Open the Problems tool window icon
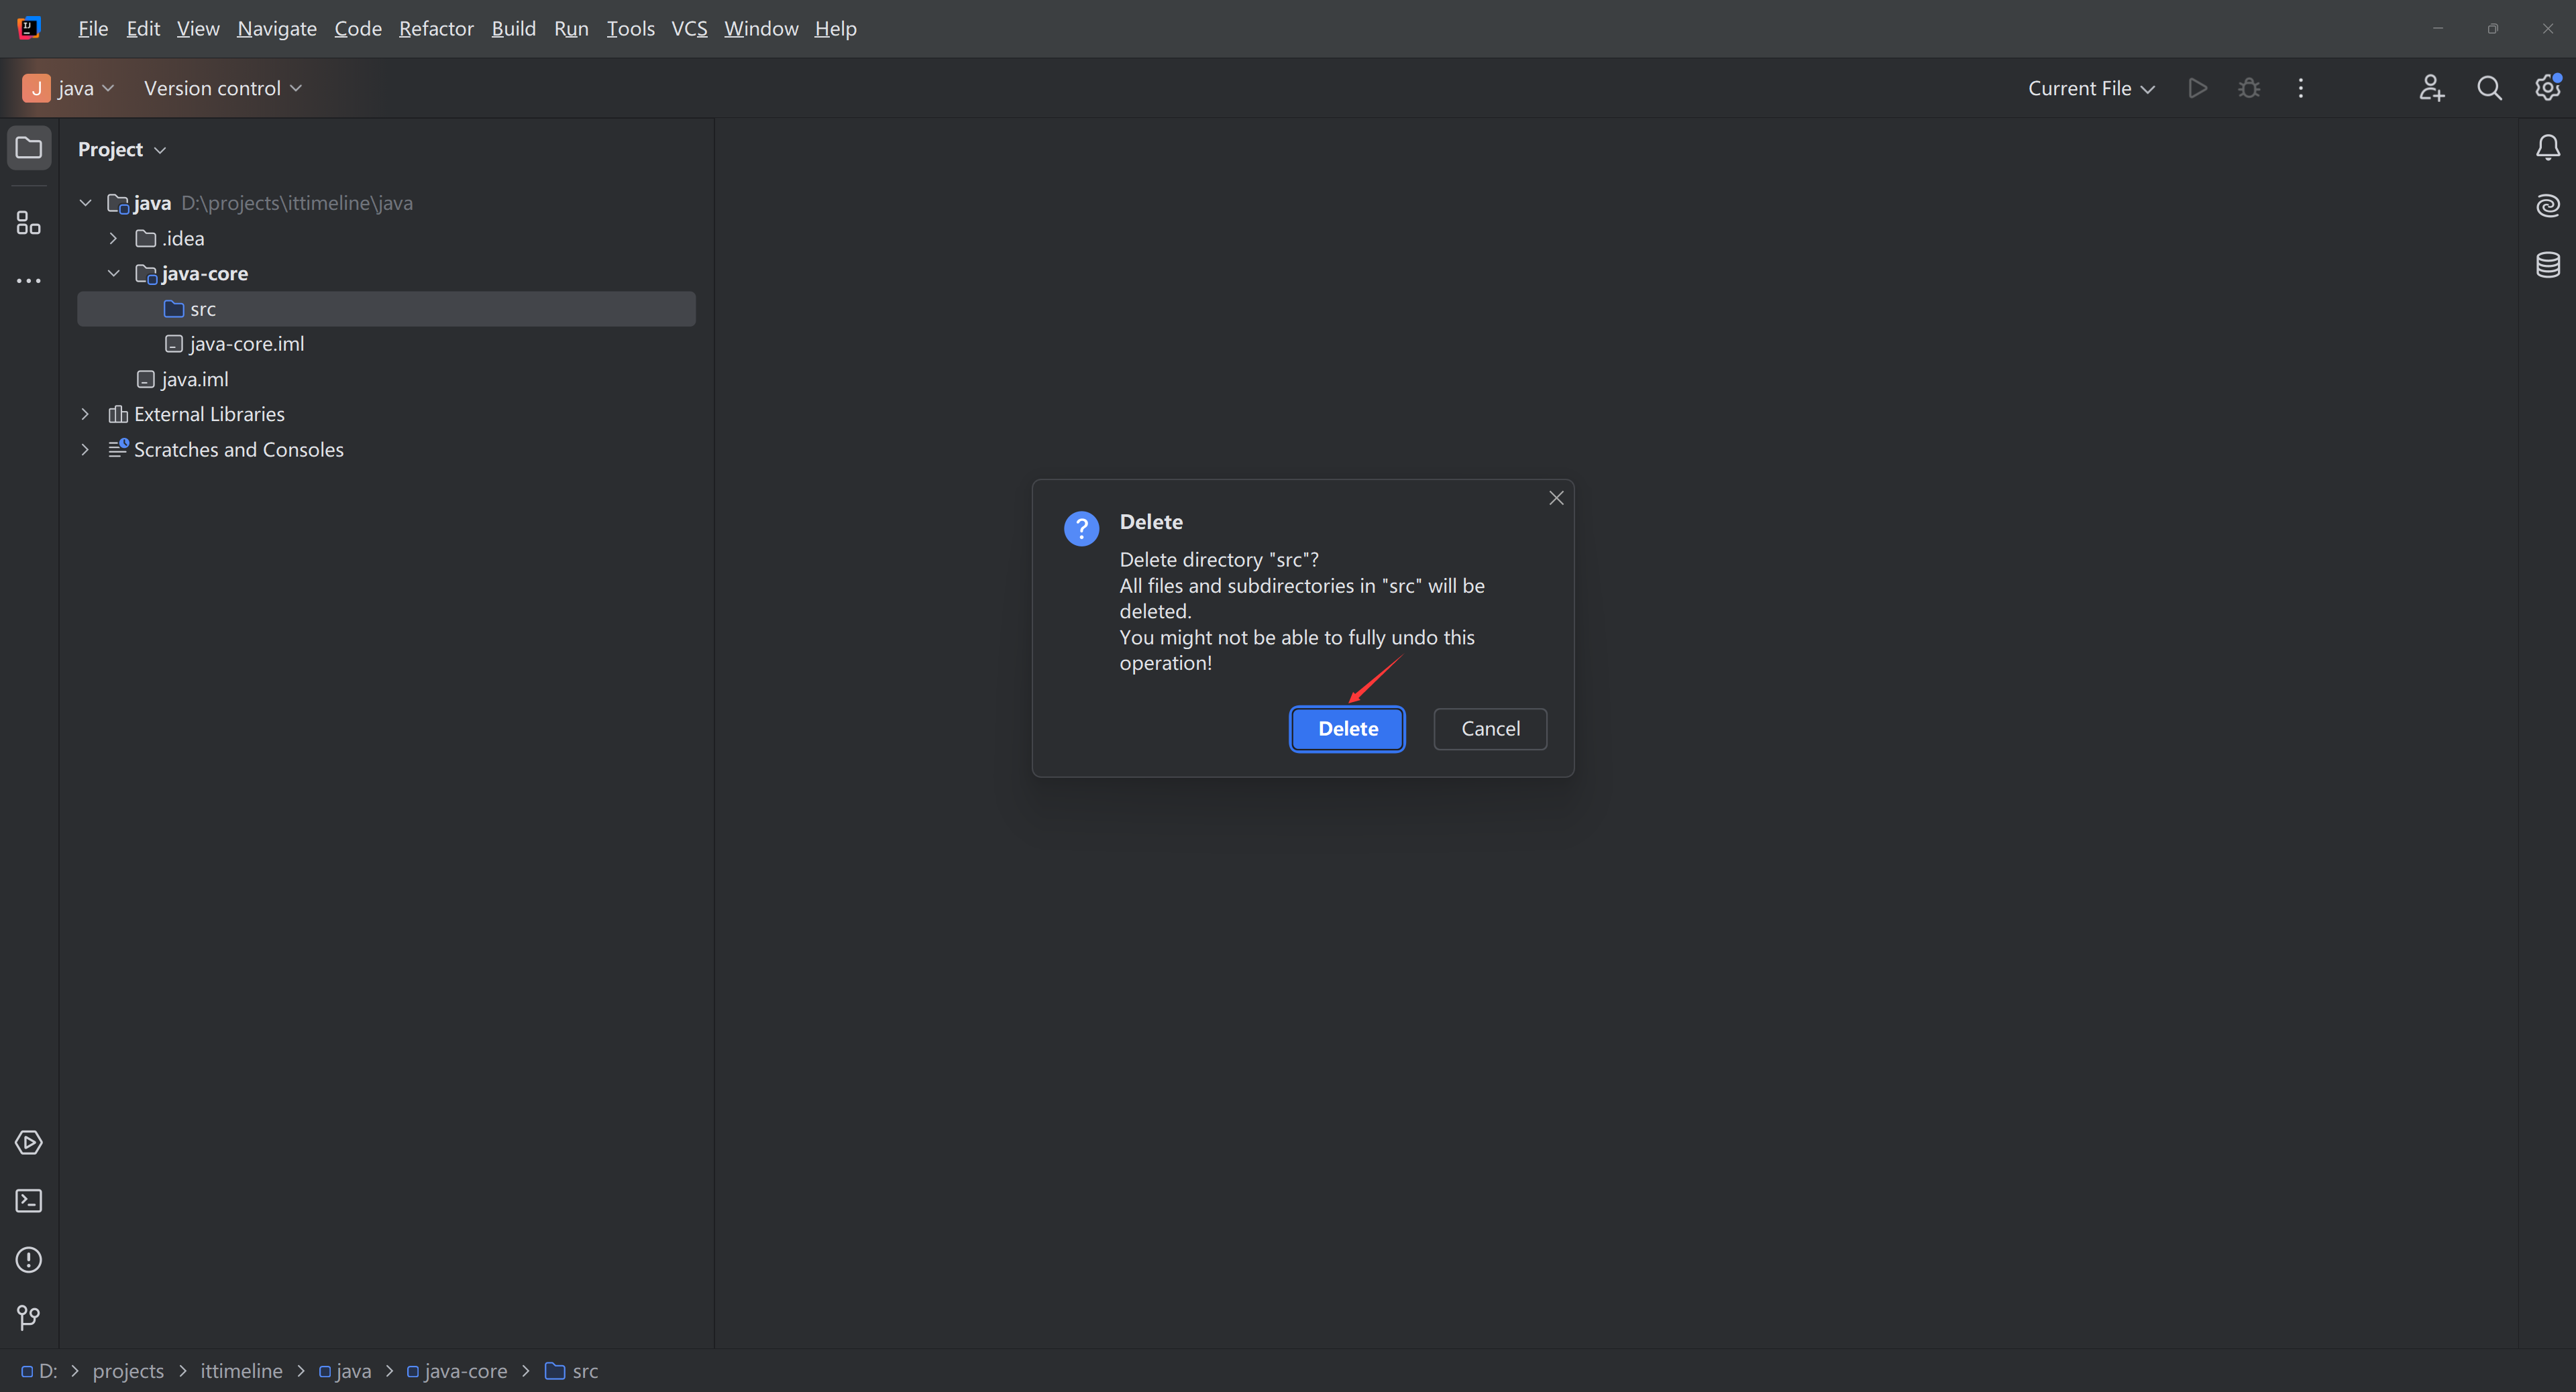The height and width of the screenshot is (1392, 2576). tap(28, 1259)
